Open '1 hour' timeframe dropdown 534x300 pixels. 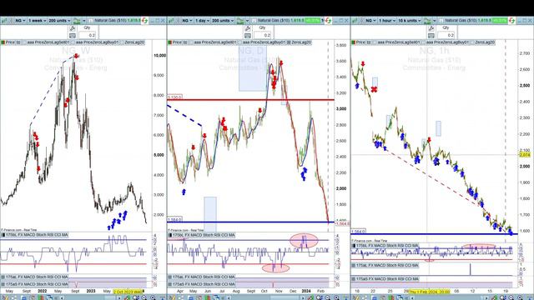pyautogui.click(x=387, y=21)
